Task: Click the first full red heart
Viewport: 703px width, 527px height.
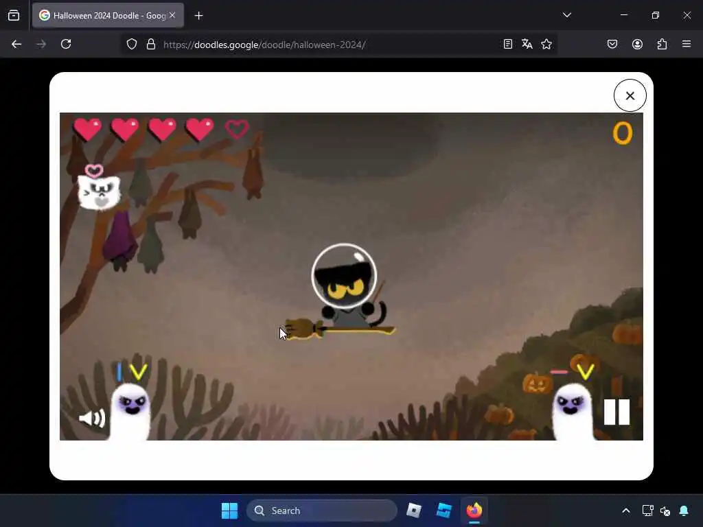Action: click(87, 129)
